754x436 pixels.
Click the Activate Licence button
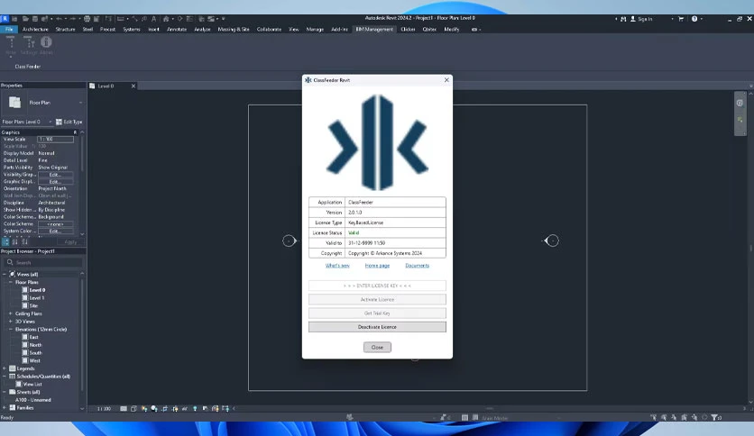pos(377,300)
